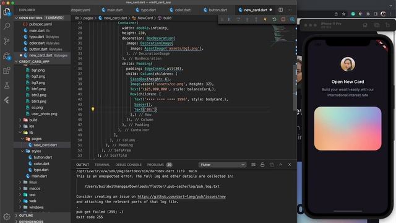Tap the gradient card in simulator
The height and width of the screenshot is (223, 396).
tap(348, 128)
